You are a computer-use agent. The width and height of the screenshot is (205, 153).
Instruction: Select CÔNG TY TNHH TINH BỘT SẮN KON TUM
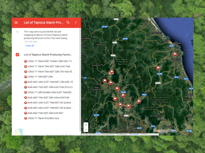pos(49,66)
